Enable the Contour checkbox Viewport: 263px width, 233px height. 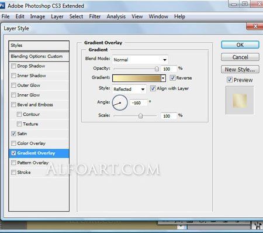click(x=19, y=114)
